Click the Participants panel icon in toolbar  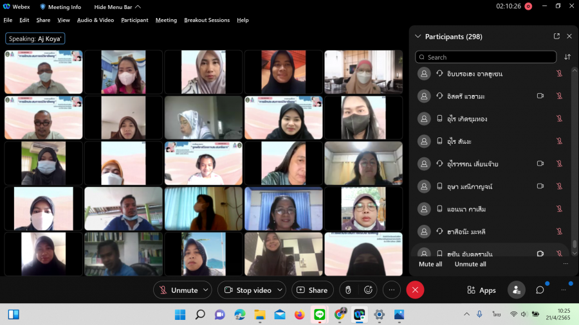[x=516, y=290]
